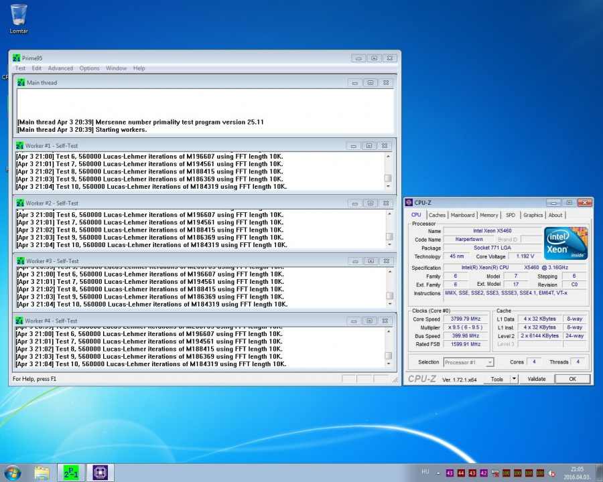Click Worker #2 scrollbar thumb

click(x=389, y=236)
